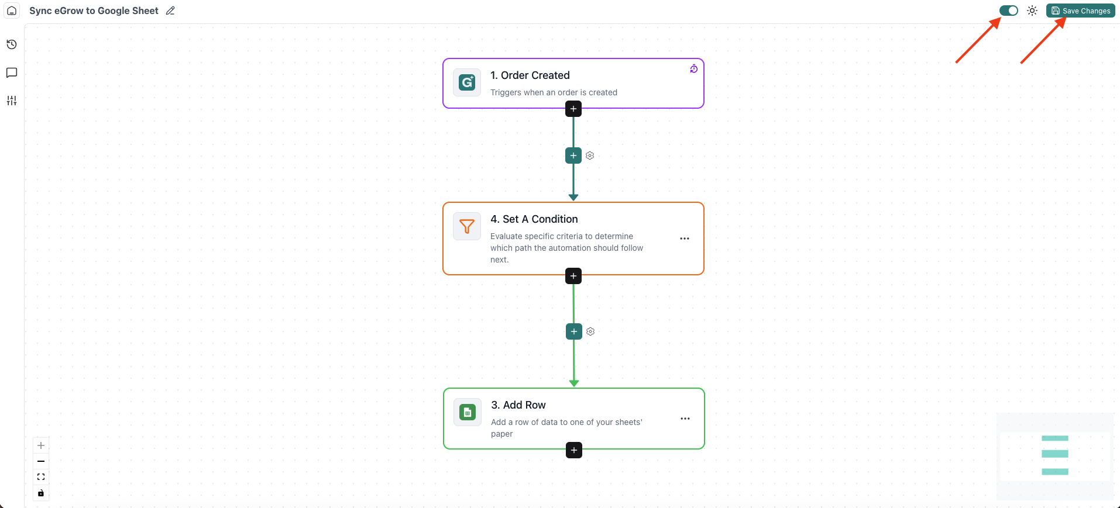The width and height of the screenshot is (1120, 508).
Task: Add step between Order Created and Condition
Action: click(x=573, y=155)
